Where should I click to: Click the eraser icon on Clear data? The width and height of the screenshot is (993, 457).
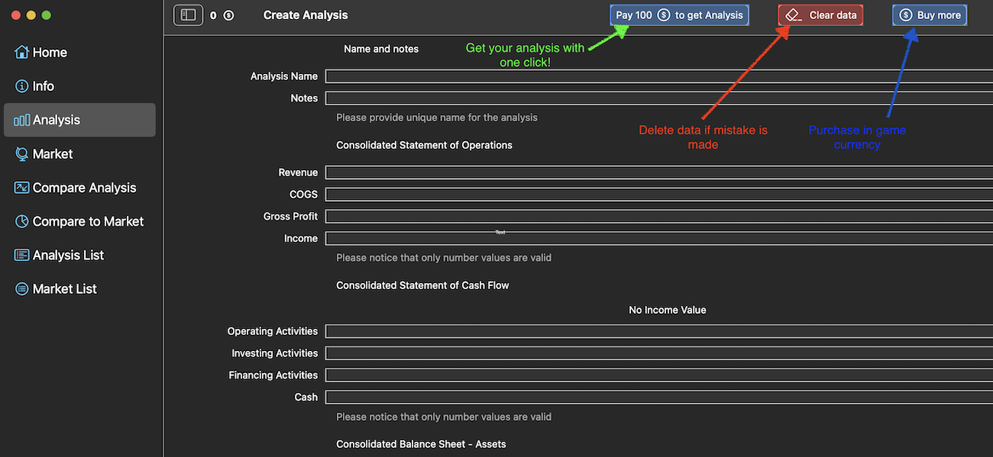(x=794, y=15)
